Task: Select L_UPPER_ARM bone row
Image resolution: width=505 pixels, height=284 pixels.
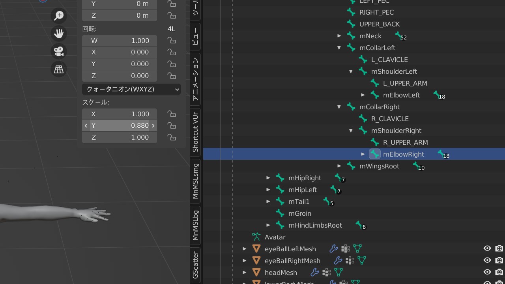Action: (405, 83)
